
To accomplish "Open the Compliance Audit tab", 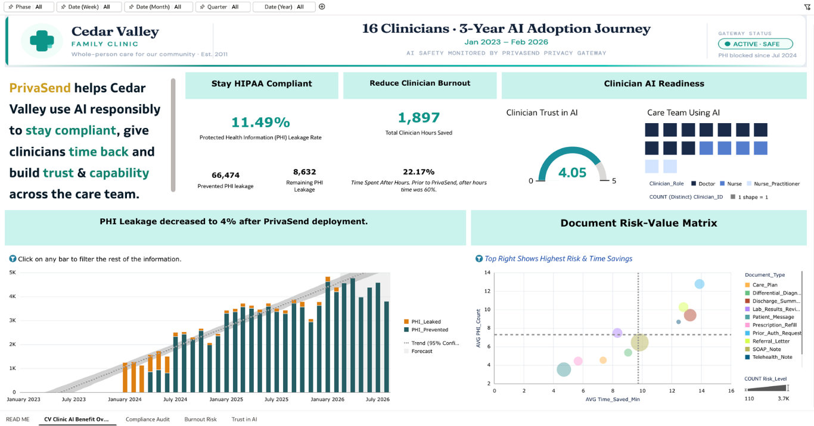I will click(148, 419).
